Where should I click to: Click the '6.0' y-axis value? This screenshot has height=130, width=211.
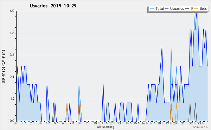pos(12,11)
